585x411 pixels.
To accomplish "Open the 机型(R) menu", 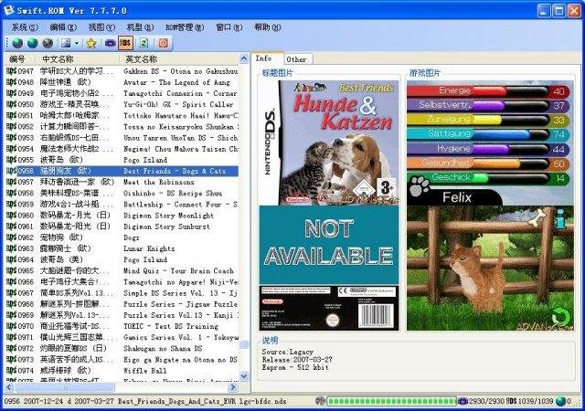I will click(140, 27).
